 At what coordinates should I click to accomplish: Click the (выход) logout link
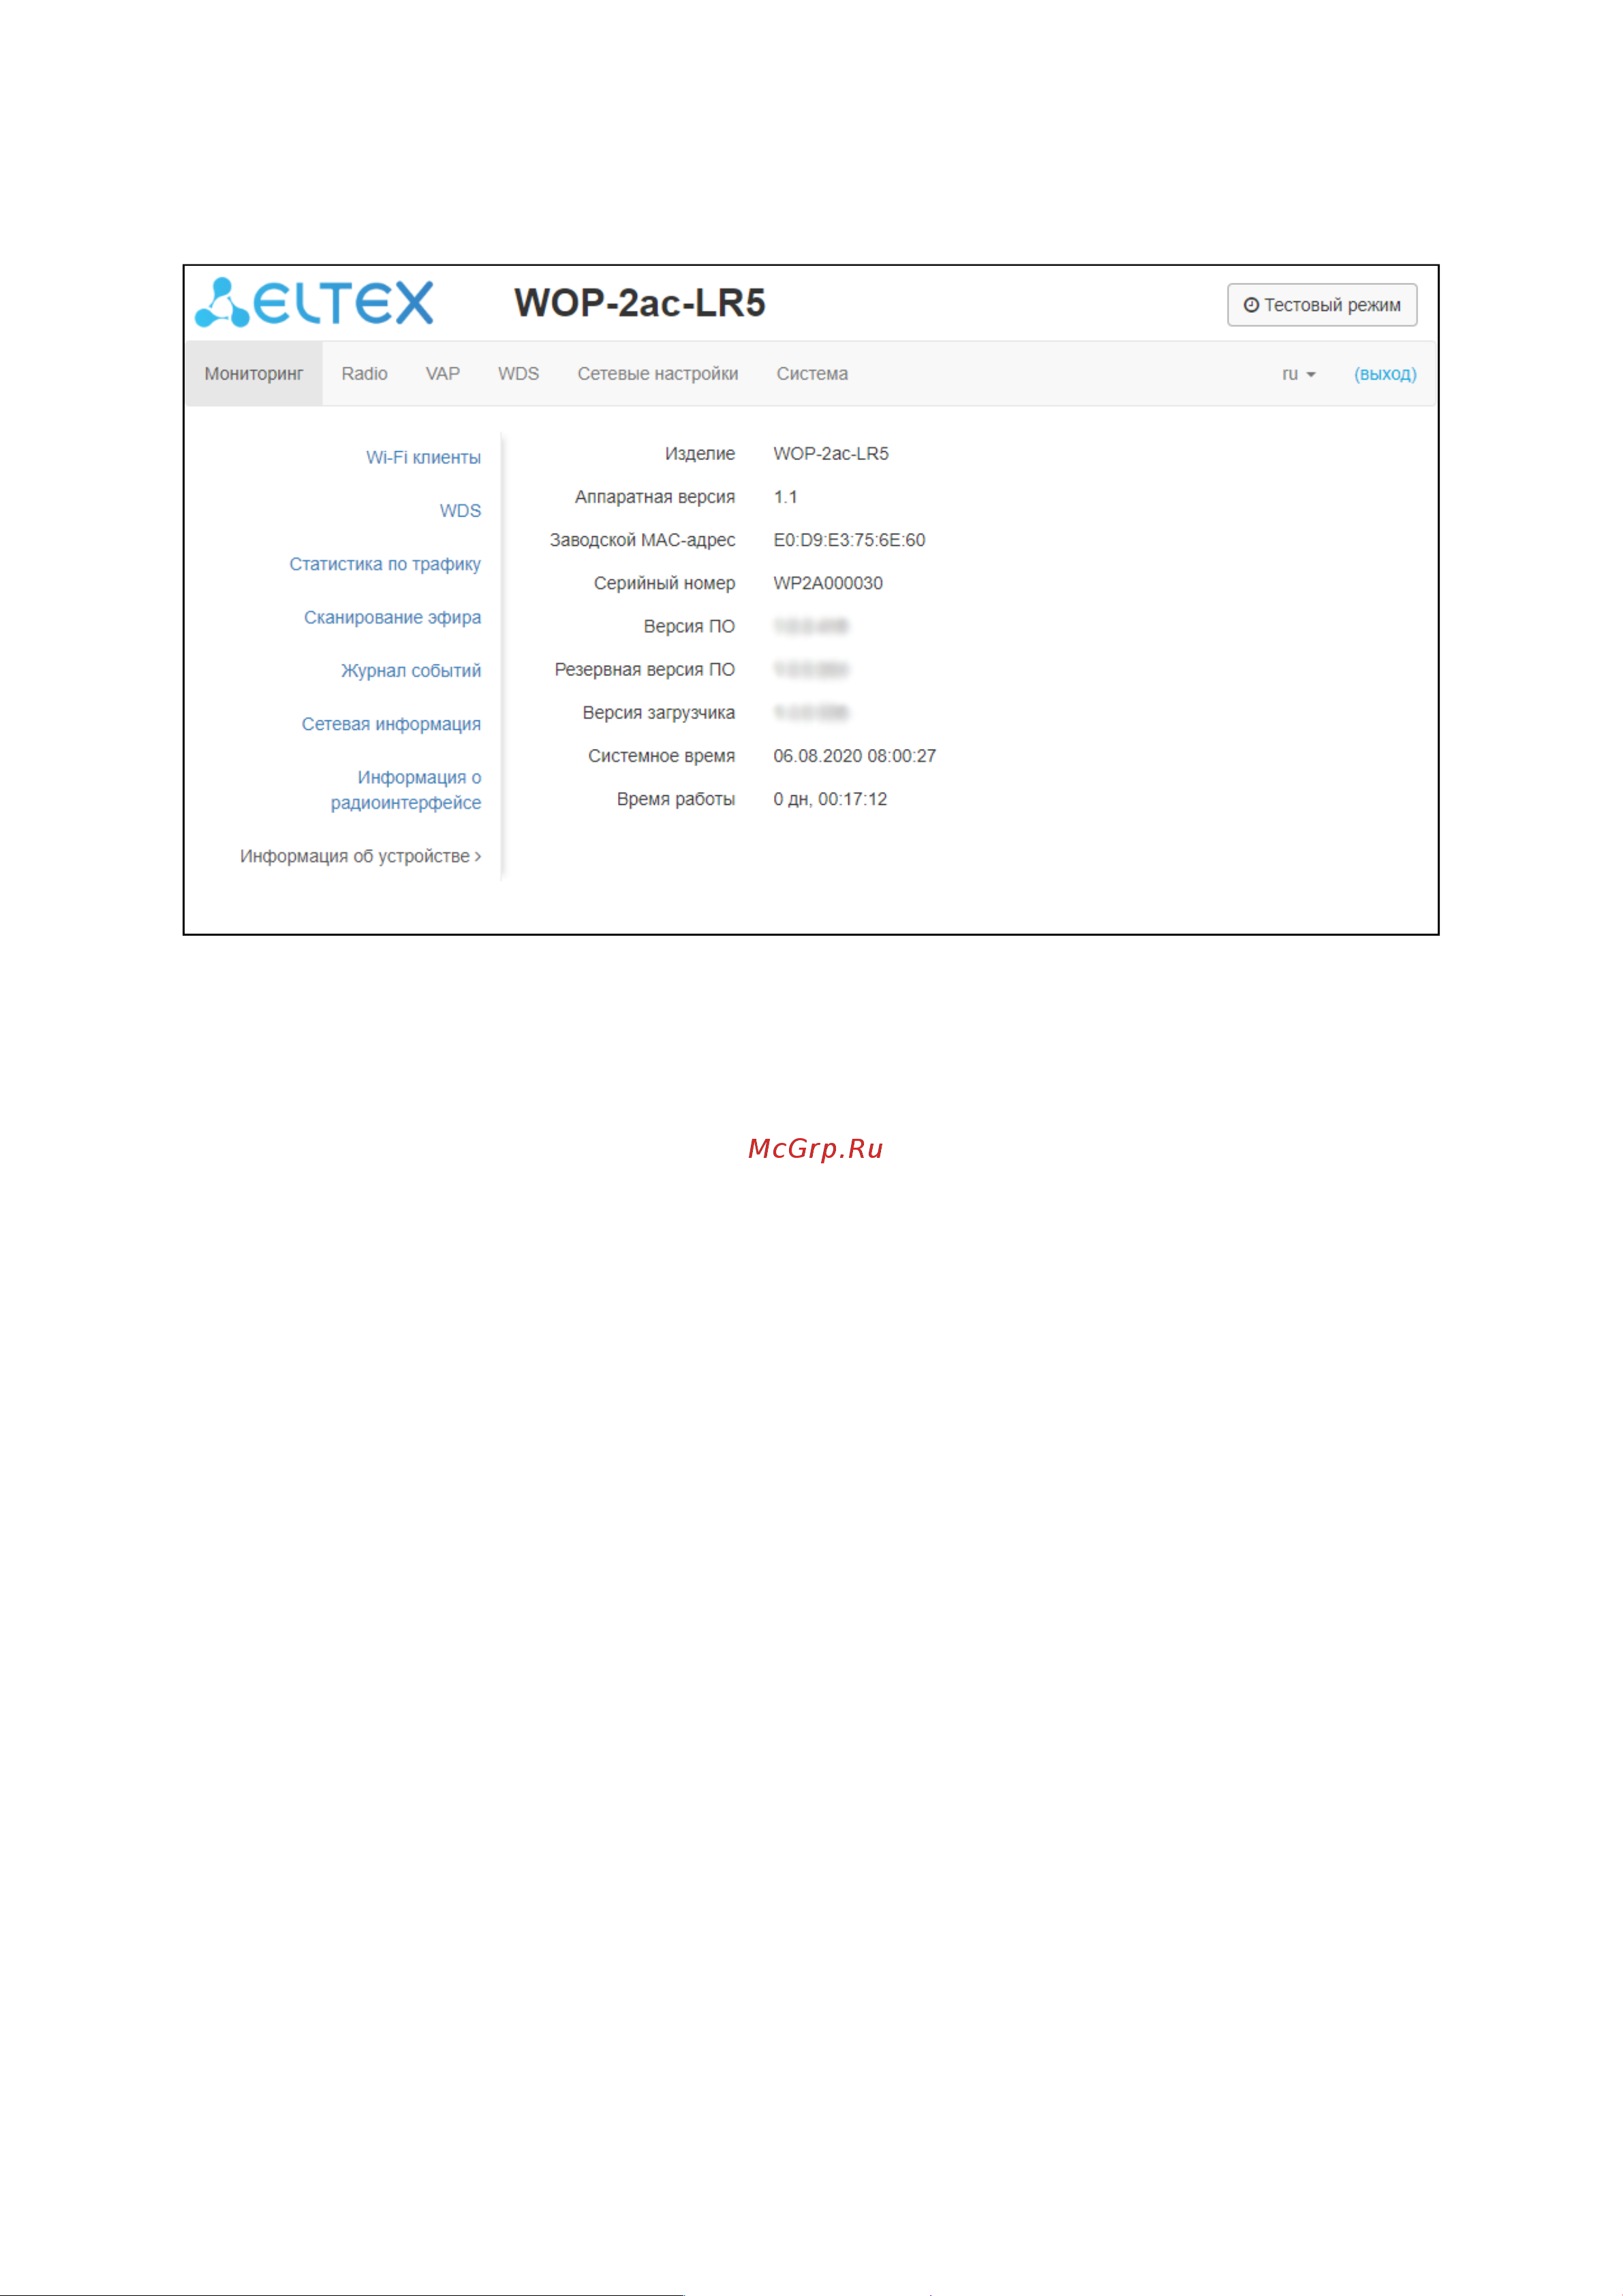[x=1385, y=374]
